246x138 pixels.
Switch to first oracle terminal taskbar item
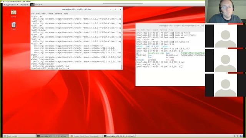tap(52, 136)
